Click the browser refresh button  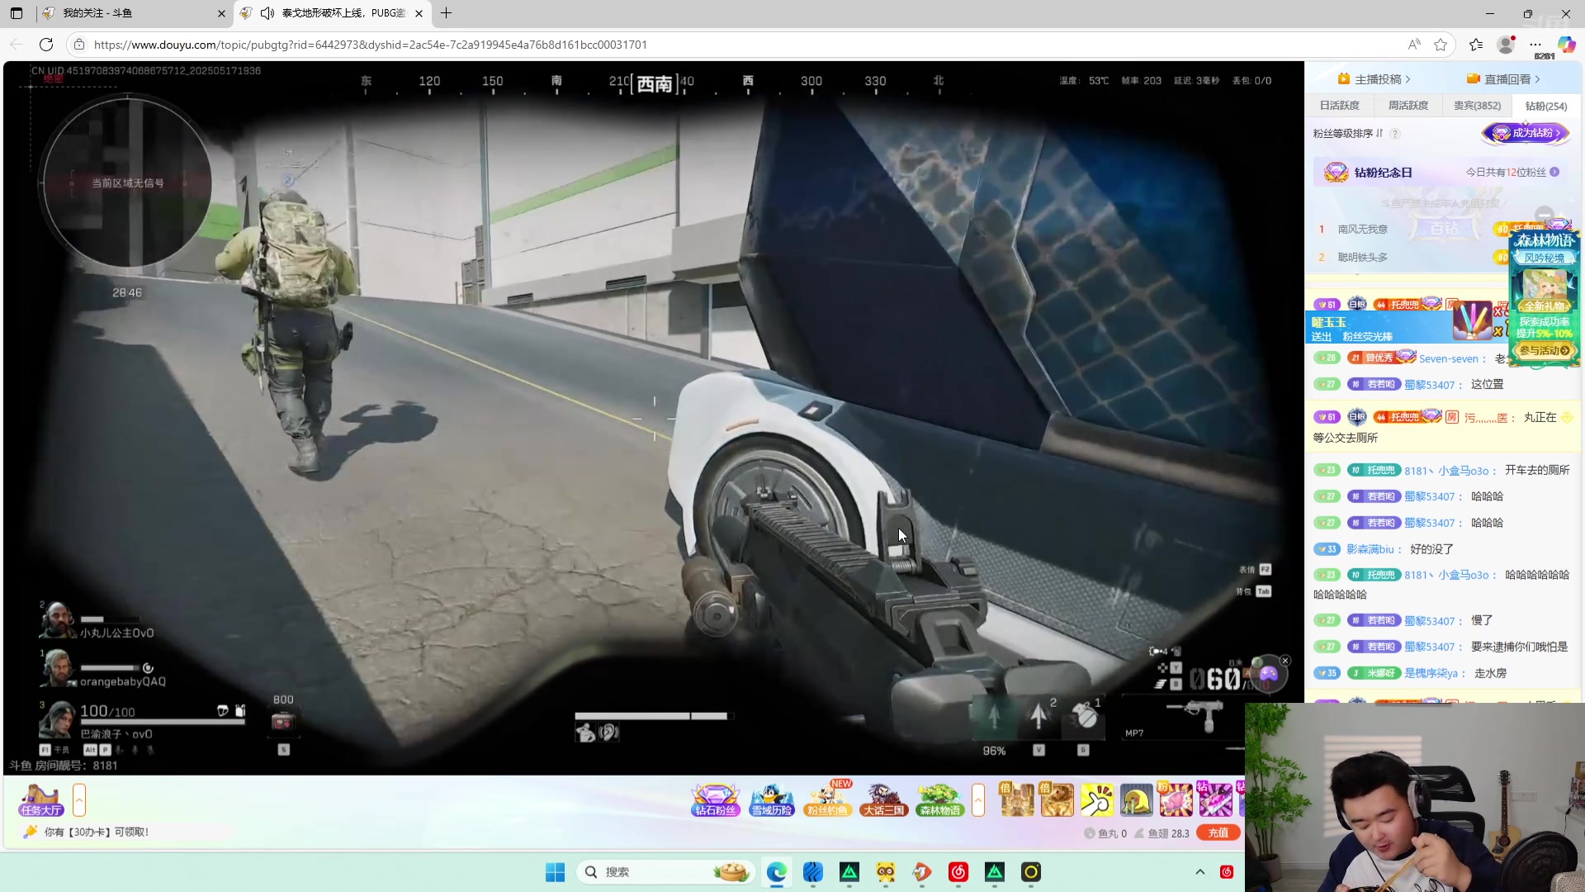(x=46, y=45)
